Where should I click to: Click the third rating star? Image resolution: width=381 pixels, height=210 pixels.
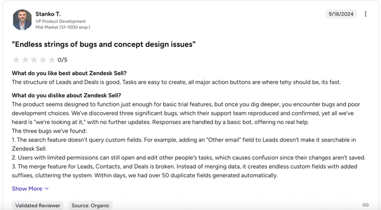pyautogui.click(x=34, y=60)
